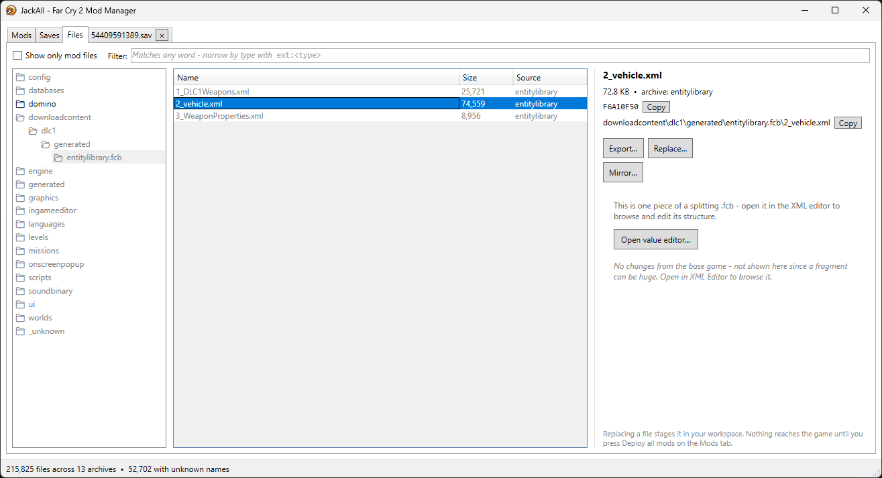Screen dimensions: 882x478
Task: Click the JackAll app icon in title bar
Action: (11, 10)
